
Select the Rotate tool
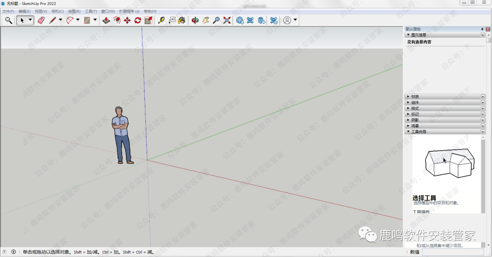coord(138,20)
